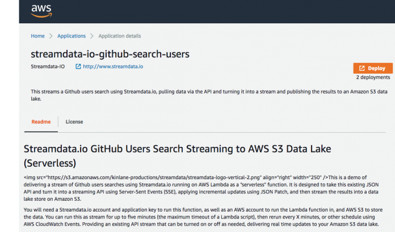This screenshot has height=232, width=395.
Task: Click external link icon beside streamdata URL
Action: (x=78, y=66)
